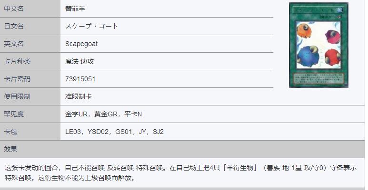Click the Chinese name 替罪羊
This screenshot has width=368, height=190.
[x=75, y=9]
